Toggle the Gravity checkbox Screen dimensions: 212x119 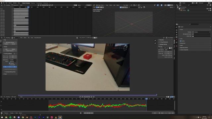click(181, 41)
